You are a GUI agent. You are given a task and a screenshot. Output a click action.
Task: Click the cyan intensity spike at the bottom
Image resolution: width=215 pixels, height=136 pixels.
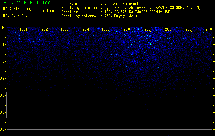pyautogui.click(x=75, y=134)
